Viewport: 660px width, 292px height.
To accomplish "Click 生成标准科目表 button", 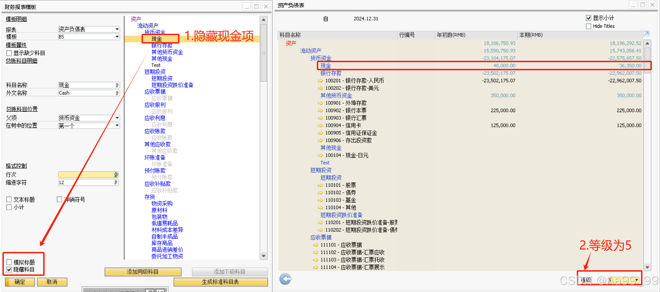I will pyautogui.click(x=221, y=282).
